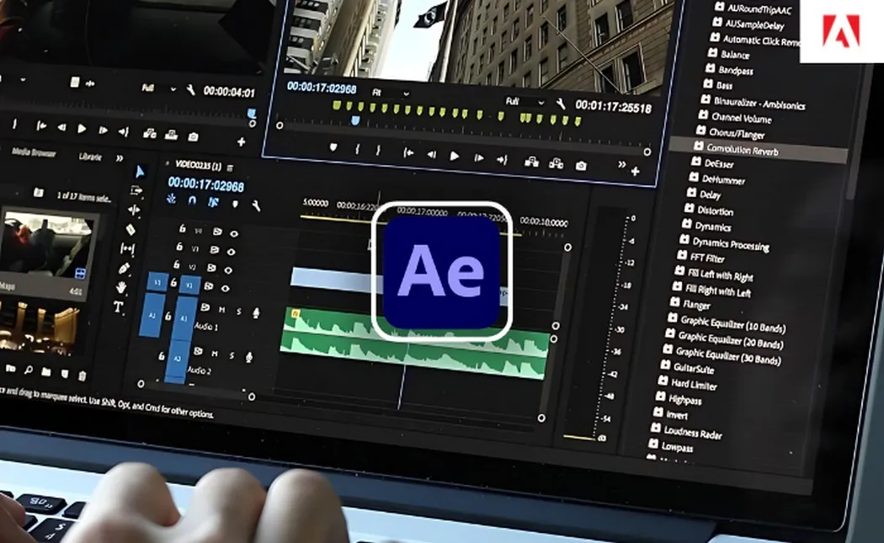Viewport: 884px width, 543px height.
Task: Open Source Monitor Full resolution dropdown
Action: tap(159, 88)
